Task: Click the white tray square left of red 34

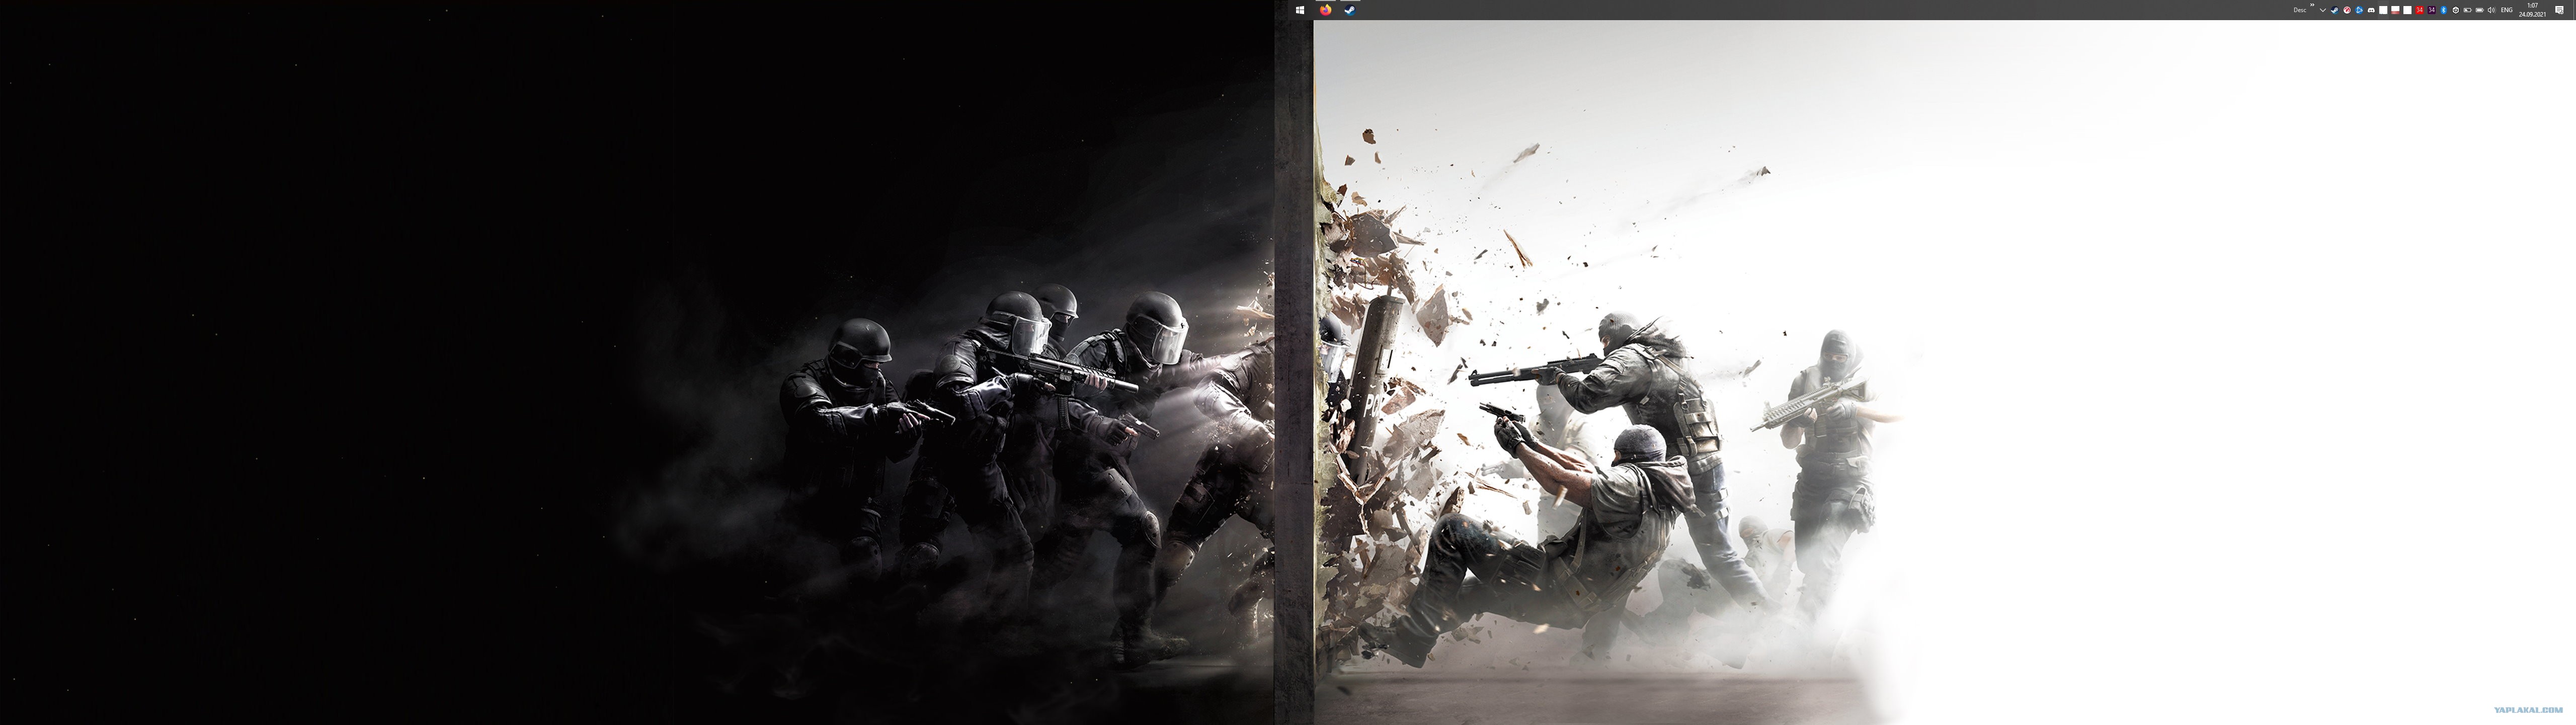Action: click(x=2407, y=10)
